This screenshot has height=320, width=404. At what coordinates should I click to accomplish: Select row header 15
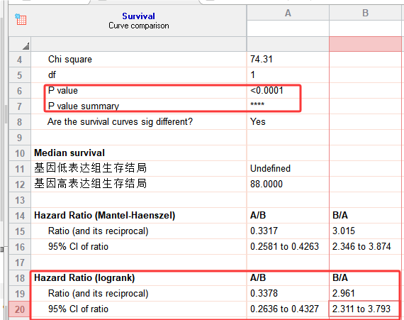[20, 231]
